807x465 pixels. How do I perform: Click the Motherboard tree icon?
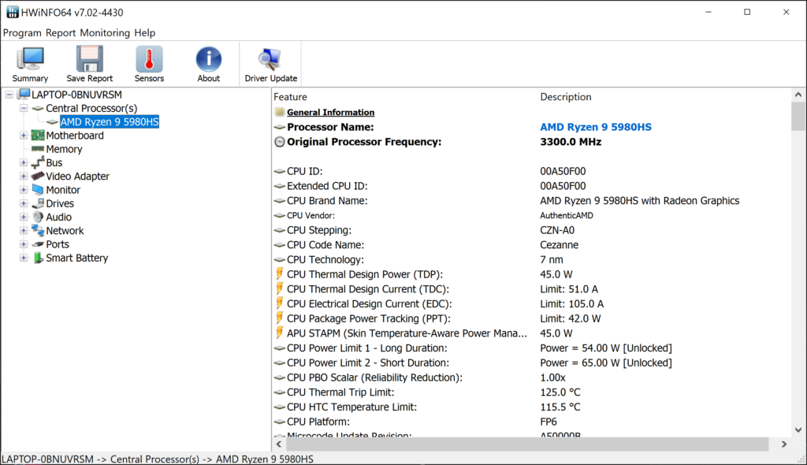[x=38, y=136]
